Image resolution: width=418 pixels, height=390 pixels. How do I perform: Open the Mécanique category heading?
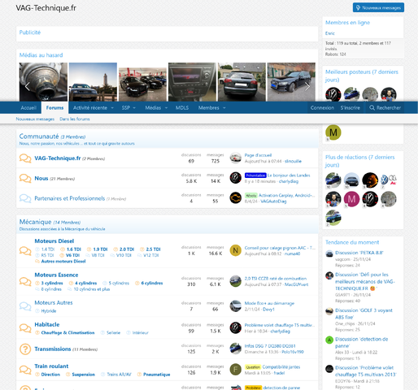[x=35, y=222]
